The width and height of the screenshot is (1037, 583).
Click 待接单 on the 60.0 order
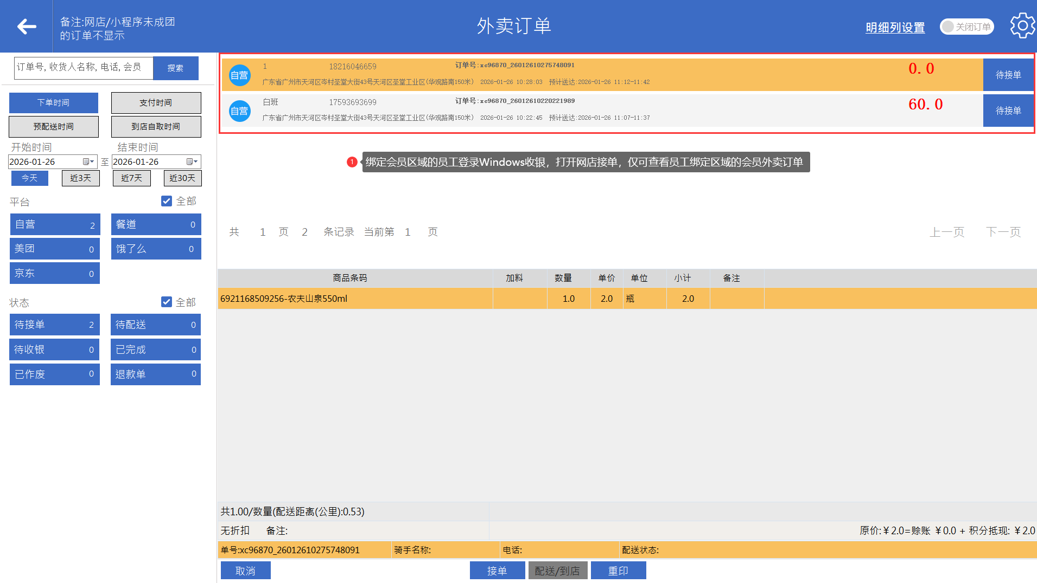pyautogui.click(x=1008, y=111)
